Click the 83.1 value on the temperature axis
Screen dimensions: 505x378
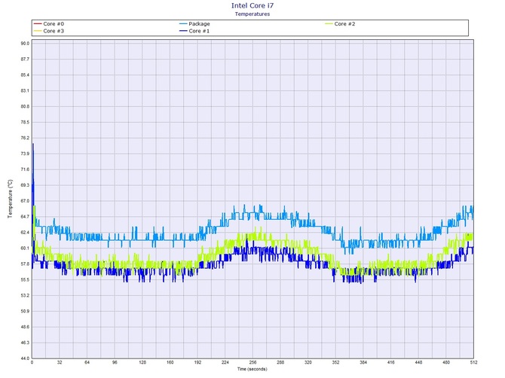coord(25,90)
